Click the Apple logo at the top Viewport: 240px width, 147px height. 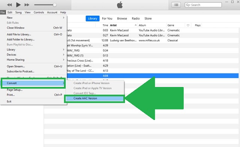point(120,5)
